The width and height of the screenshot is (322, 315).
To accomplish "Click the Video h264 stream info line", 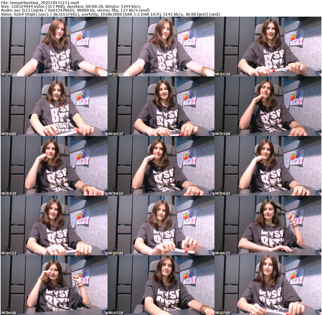I will coord(110,14).
